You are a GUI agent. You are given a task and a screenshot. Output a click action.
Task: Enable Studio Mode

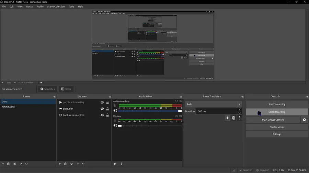[x=277, y=127]
